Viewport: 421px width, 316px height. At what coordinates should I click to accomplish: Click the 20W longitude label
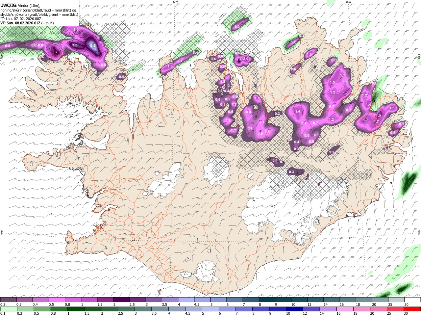175,2
